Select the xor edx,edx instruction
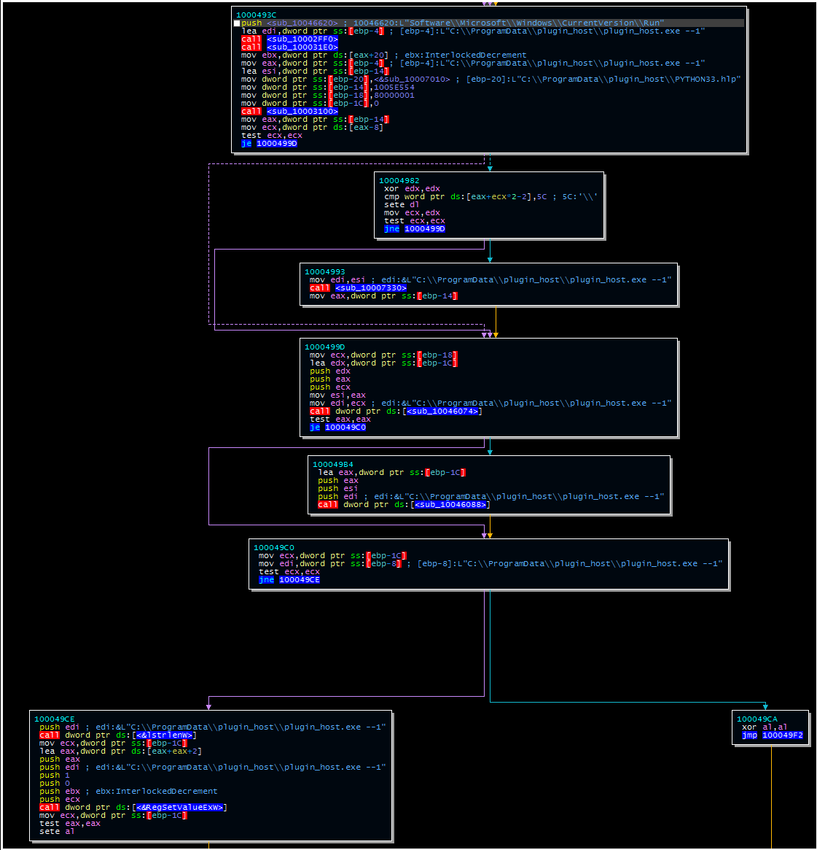The width and height of the screenshot is (817, 850). point(412,189)
